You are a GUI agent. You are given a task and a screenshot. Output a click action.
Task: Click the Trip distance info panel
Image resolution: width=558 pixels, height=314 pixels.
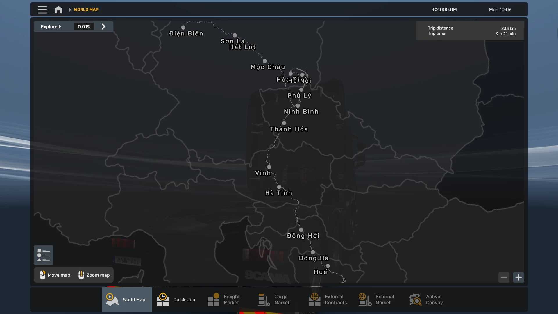(470, 31)
